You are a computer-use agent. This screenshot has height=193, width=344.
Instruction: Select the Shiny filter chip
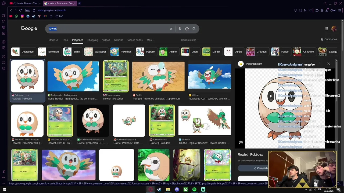click(72, 51)
